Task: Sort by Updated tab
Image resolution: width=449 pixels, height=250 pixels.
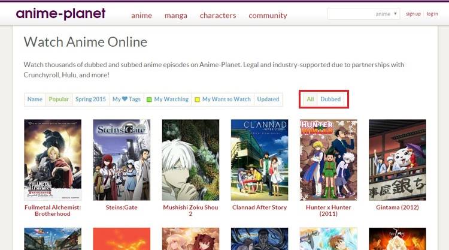Action: click(268, 99)
